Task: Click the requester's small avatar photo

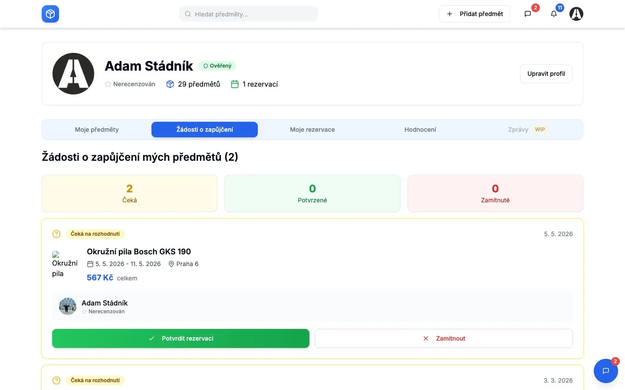Action: tap(68, 306)
